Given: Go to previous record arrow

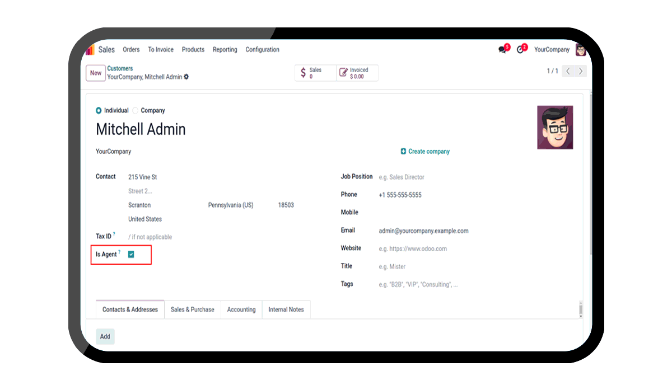Looking at the screenshot, I should tap(568, 71).
